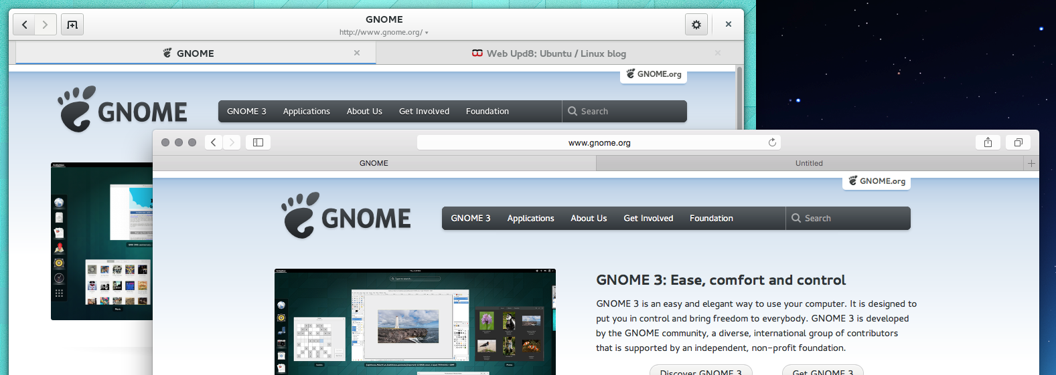Viewport: 1056px width, 375px height.
Task: Open Get Involved in the back window's nav bar
Action: [x=424, y=112]
